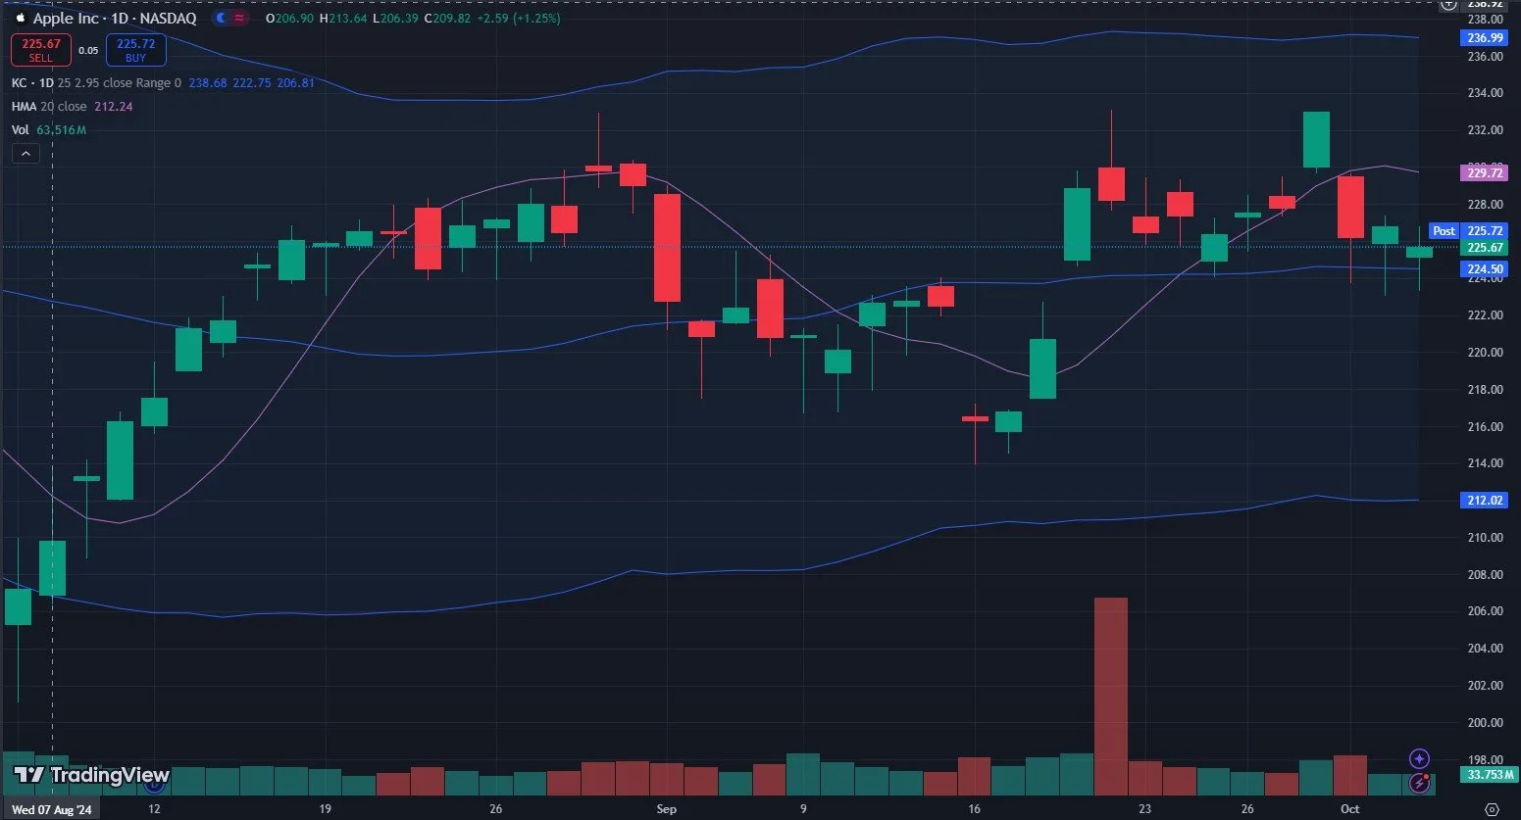The height and width of the screenshot is (820, 1521).
Task: Click the pink approximate-equals icon by the title
Action: click(239, 19)
